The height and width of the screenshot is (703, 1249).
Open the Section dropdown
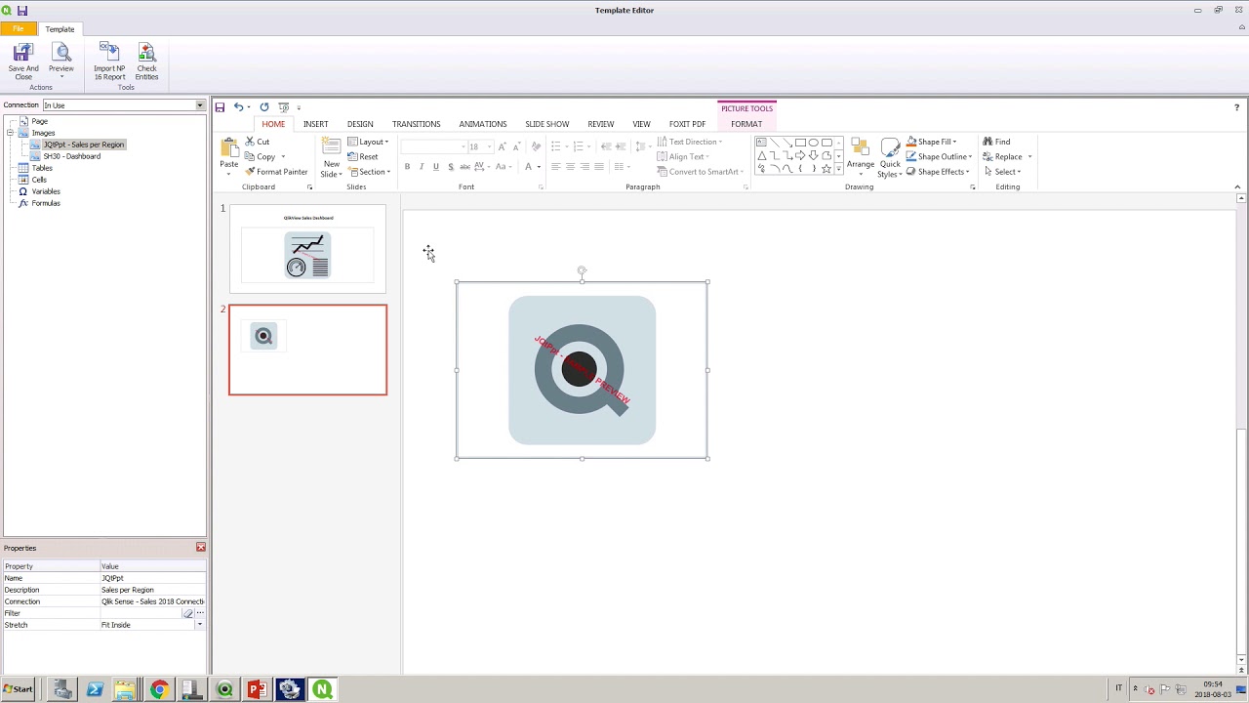369,172
